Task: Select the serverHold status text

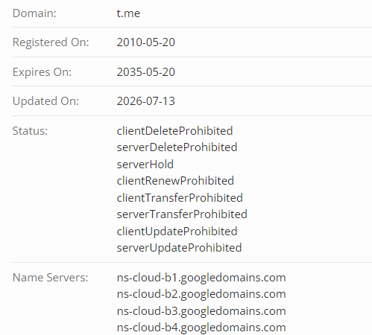Action: [145, 165]
